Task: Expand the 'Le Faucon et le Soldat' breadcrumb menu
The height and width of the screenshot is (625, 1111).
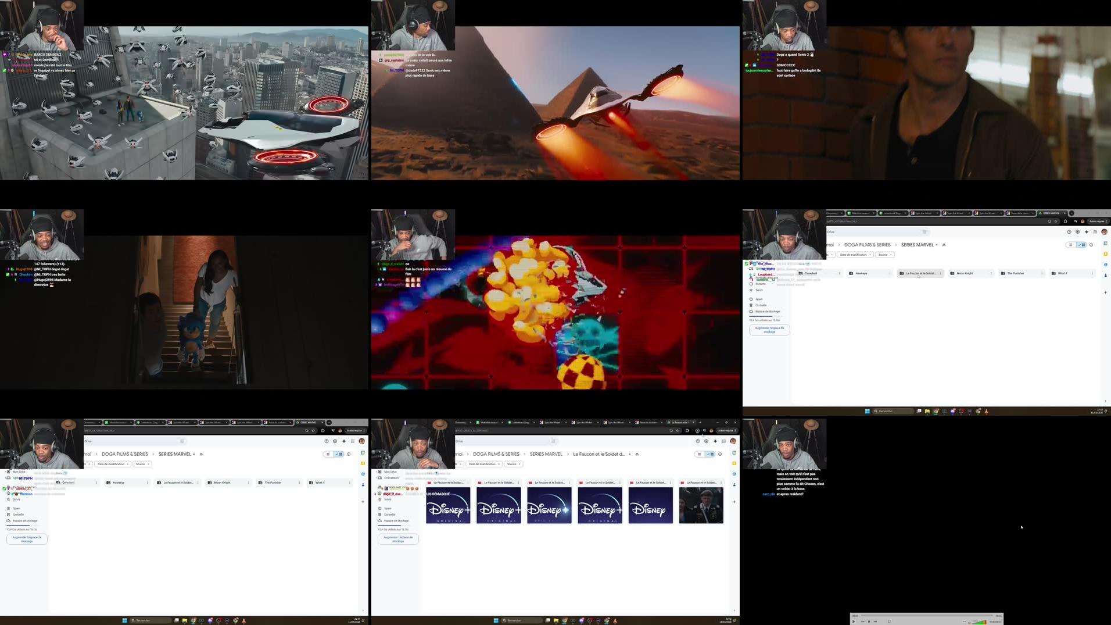Action: coord(630,454)
